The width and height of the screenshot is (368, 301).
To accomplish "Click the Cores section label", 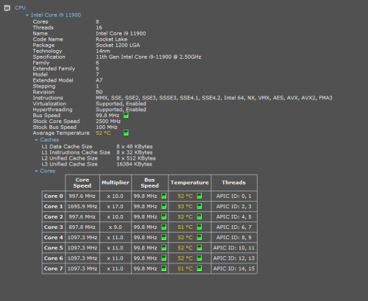I will tap(48, 171).
